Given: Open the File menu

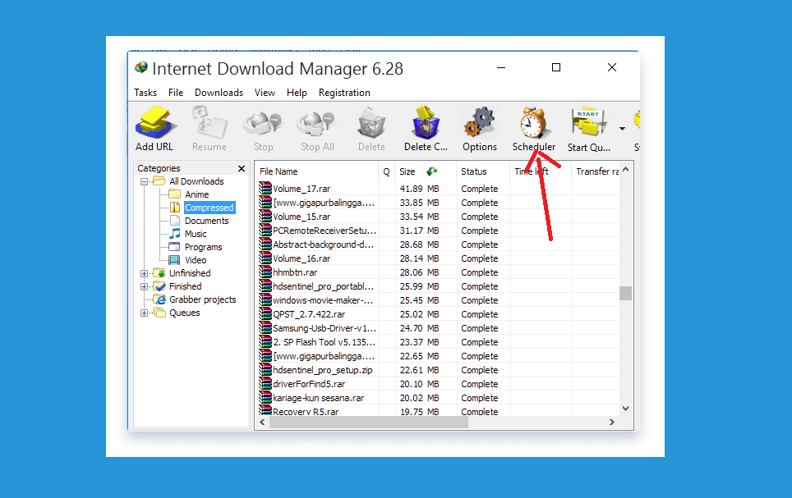Looking at the screenshot, I should [x=176, y=93].
